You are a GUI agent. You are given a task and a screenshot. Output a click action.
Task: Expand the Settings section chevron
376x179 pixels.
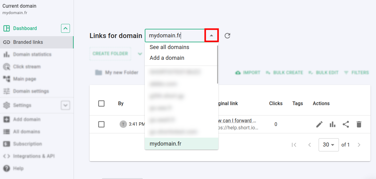[x=65, y=105]
